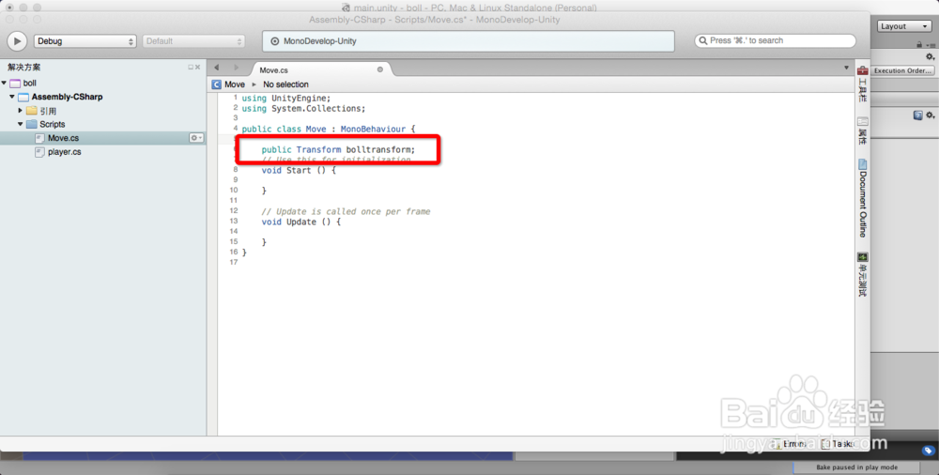Image resolution: width=939 pixels, height=475 pixels.
Task: Open the Debug configuration dropdown
Action: coord(85,41)
